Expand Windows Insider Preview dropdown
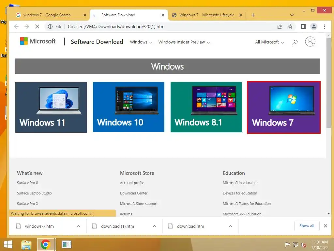Image resolution: width=334 pixels, height=251 pixels. tap(184, 42)
